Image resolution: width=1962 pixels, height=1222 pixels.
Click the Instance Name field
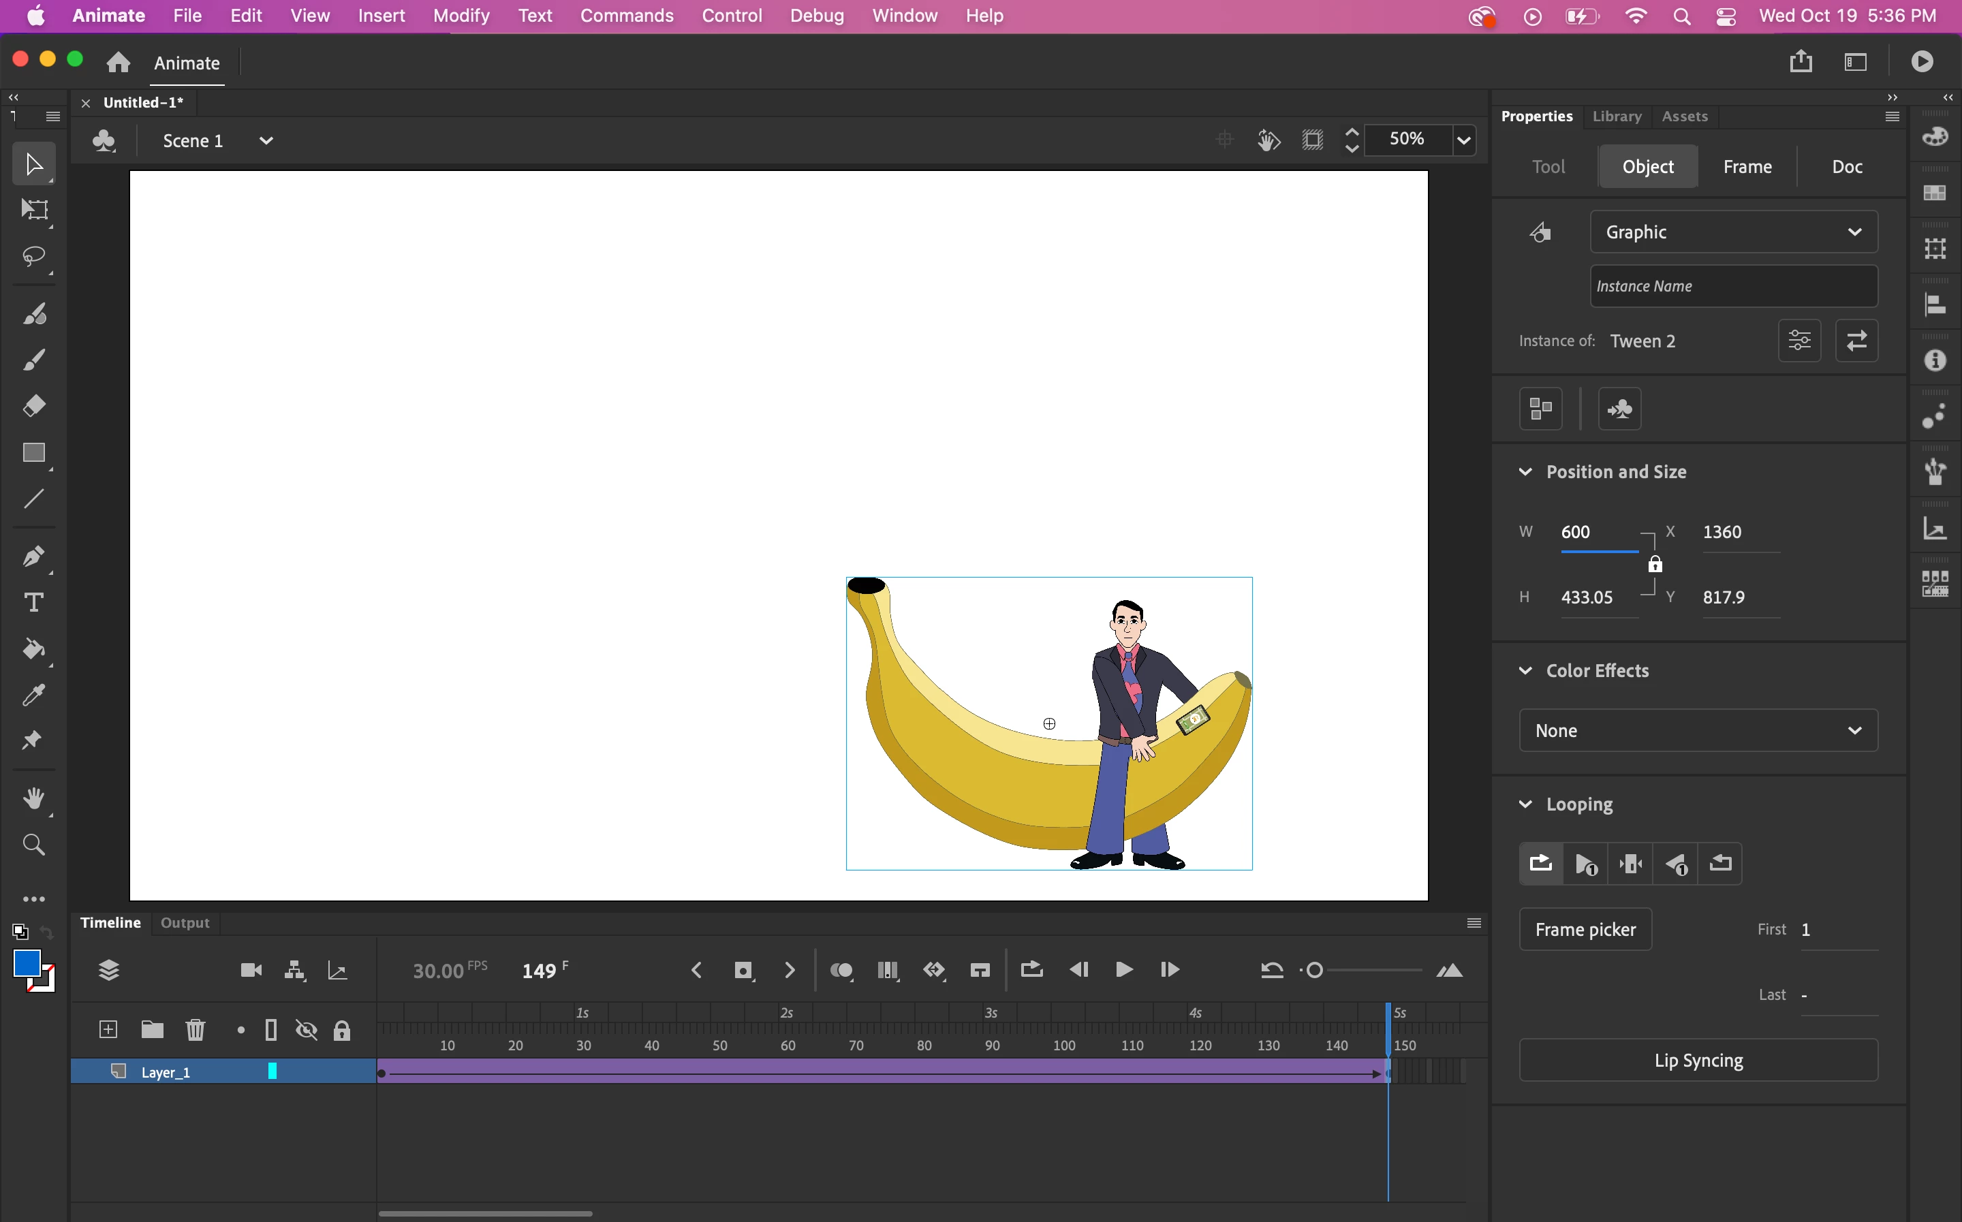point(1733,286)
